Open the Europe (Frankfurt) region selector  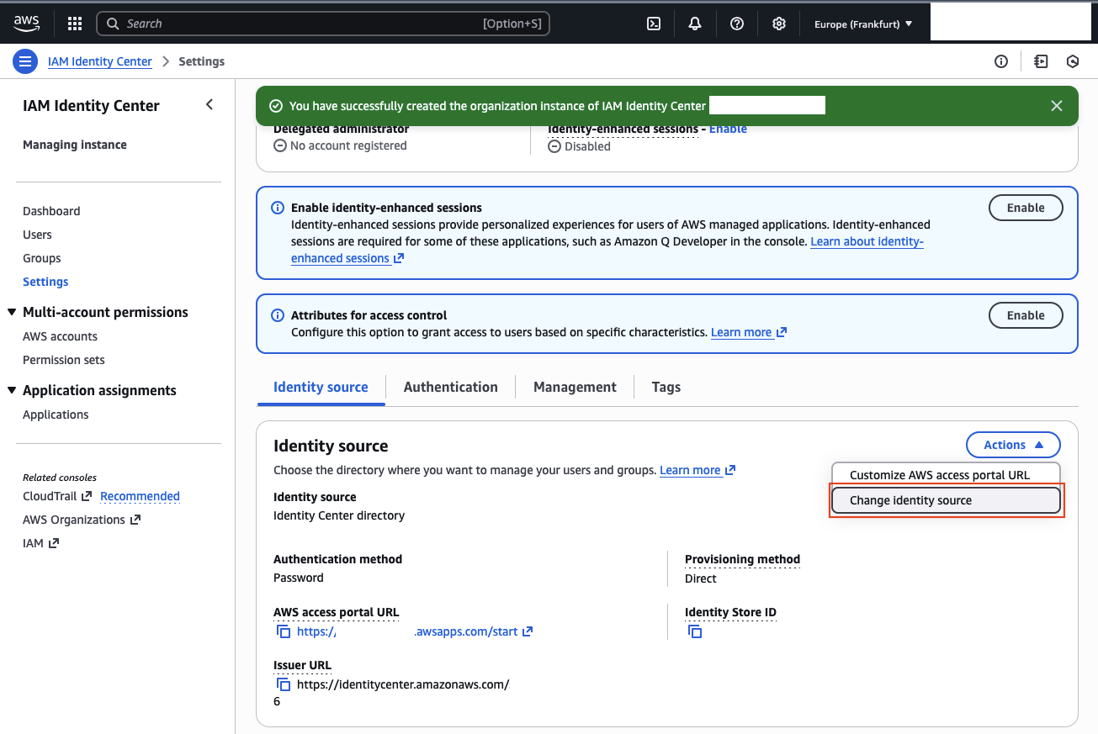click(x=862, y=24)
